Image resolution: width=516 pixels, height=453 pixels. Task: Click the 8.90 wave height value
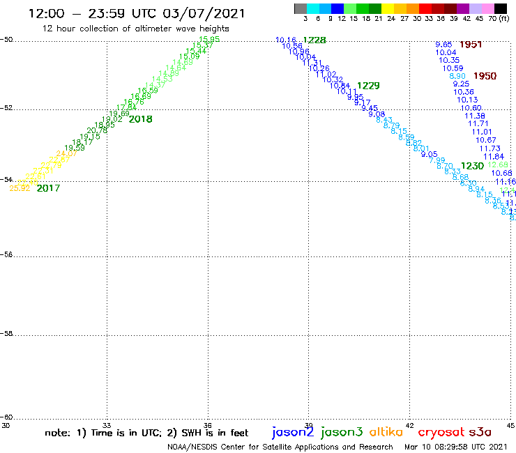(x=457, y=76)
